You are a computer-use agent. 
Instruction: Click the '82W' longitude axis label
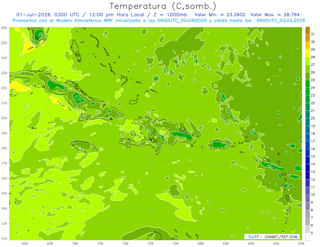pyautogui.click(x=25, y=243)
